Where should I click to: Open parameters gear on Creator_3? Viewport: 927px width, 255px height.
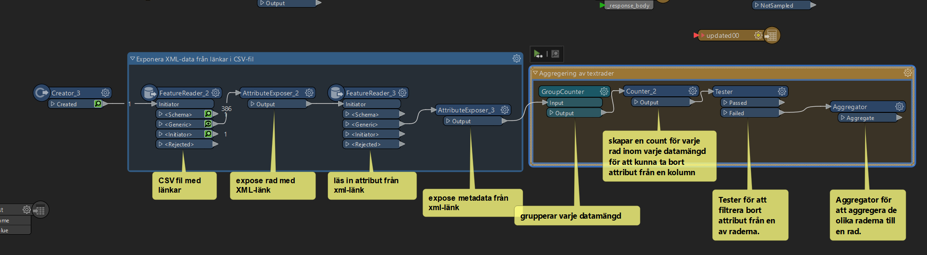tap(105, 93)
